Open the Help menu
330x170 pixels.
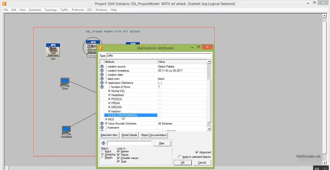[x=113, y=10]
